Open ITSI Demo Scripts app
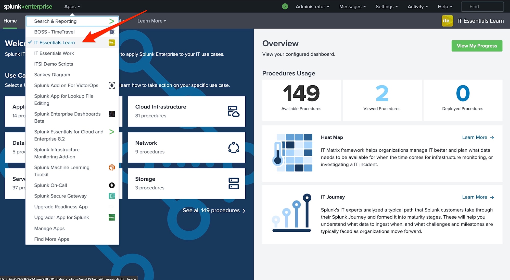This screenshot has height=280, width=510. [72, 64]
